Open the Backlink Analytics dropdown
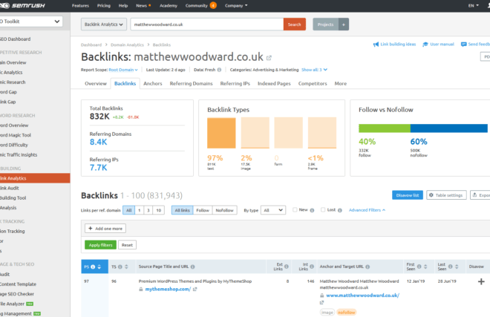This screenshot has height=317, width=490. (x=104, y=24)
